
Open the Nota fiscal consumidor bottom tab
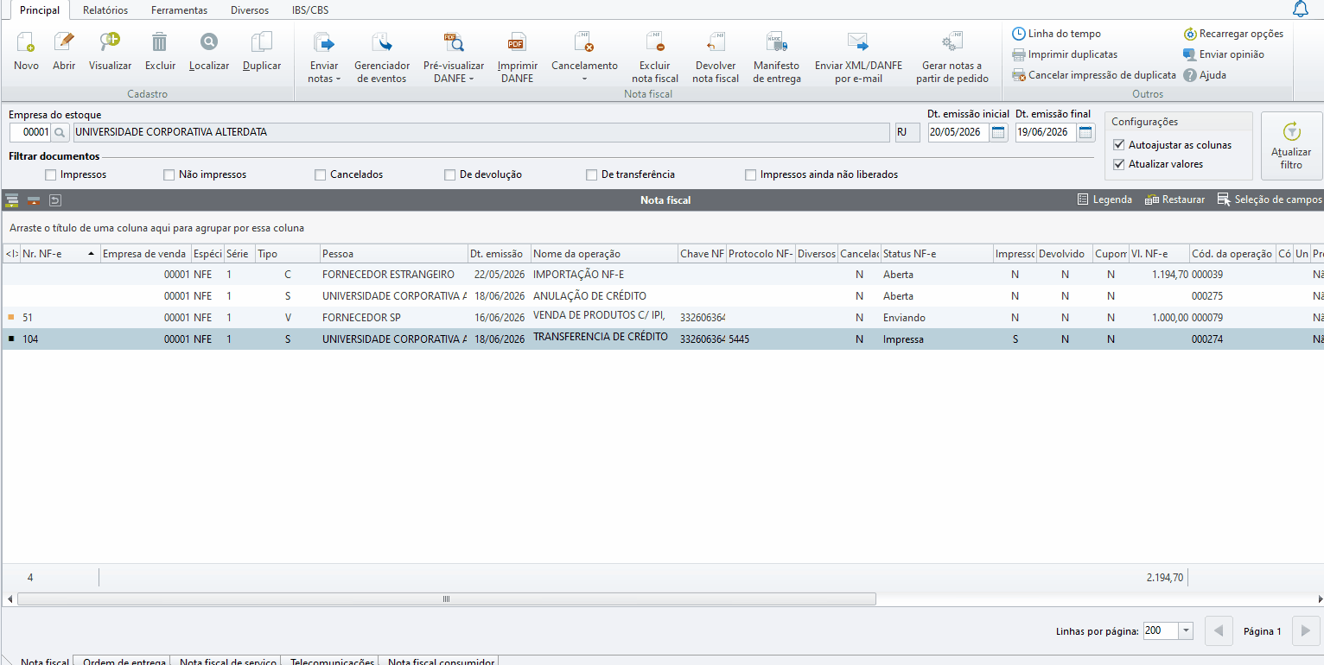point(441,661)
